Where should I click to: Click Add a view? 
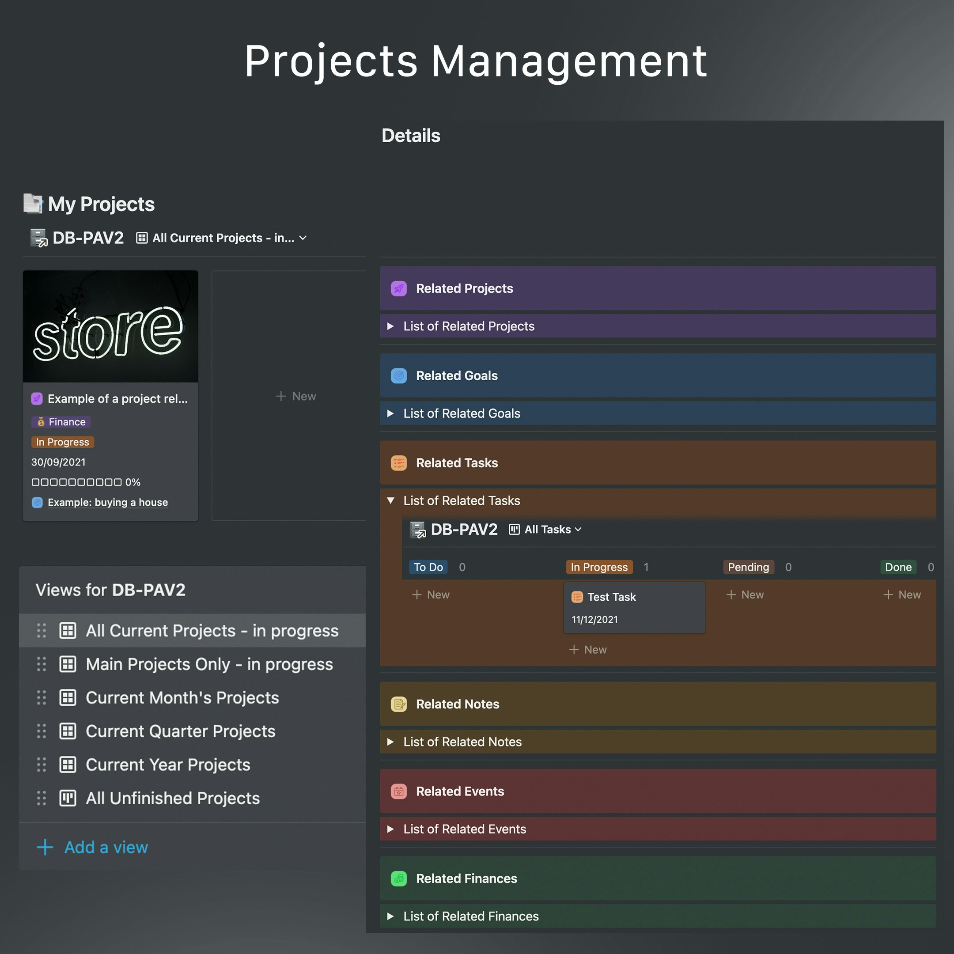click(106, 847)
